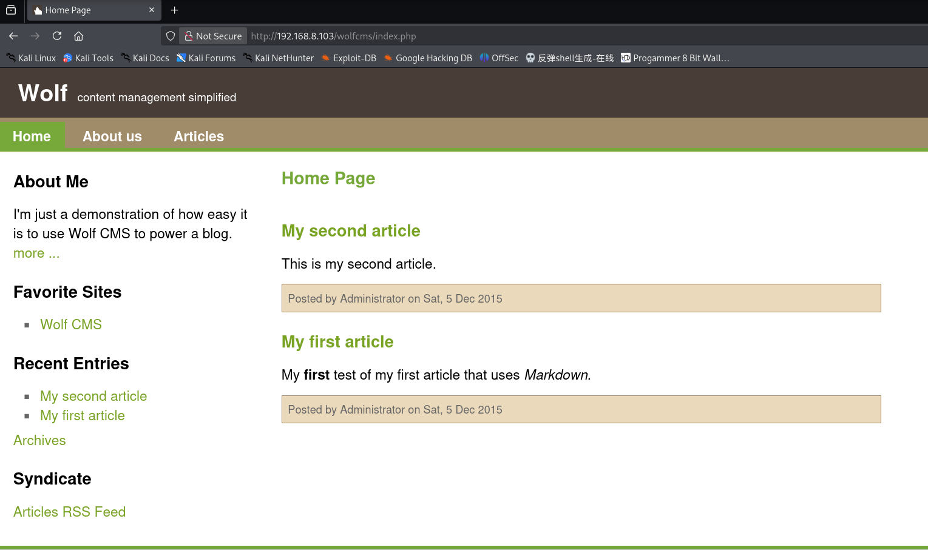Open the Kali Tools bookmark

click(89, 58)
